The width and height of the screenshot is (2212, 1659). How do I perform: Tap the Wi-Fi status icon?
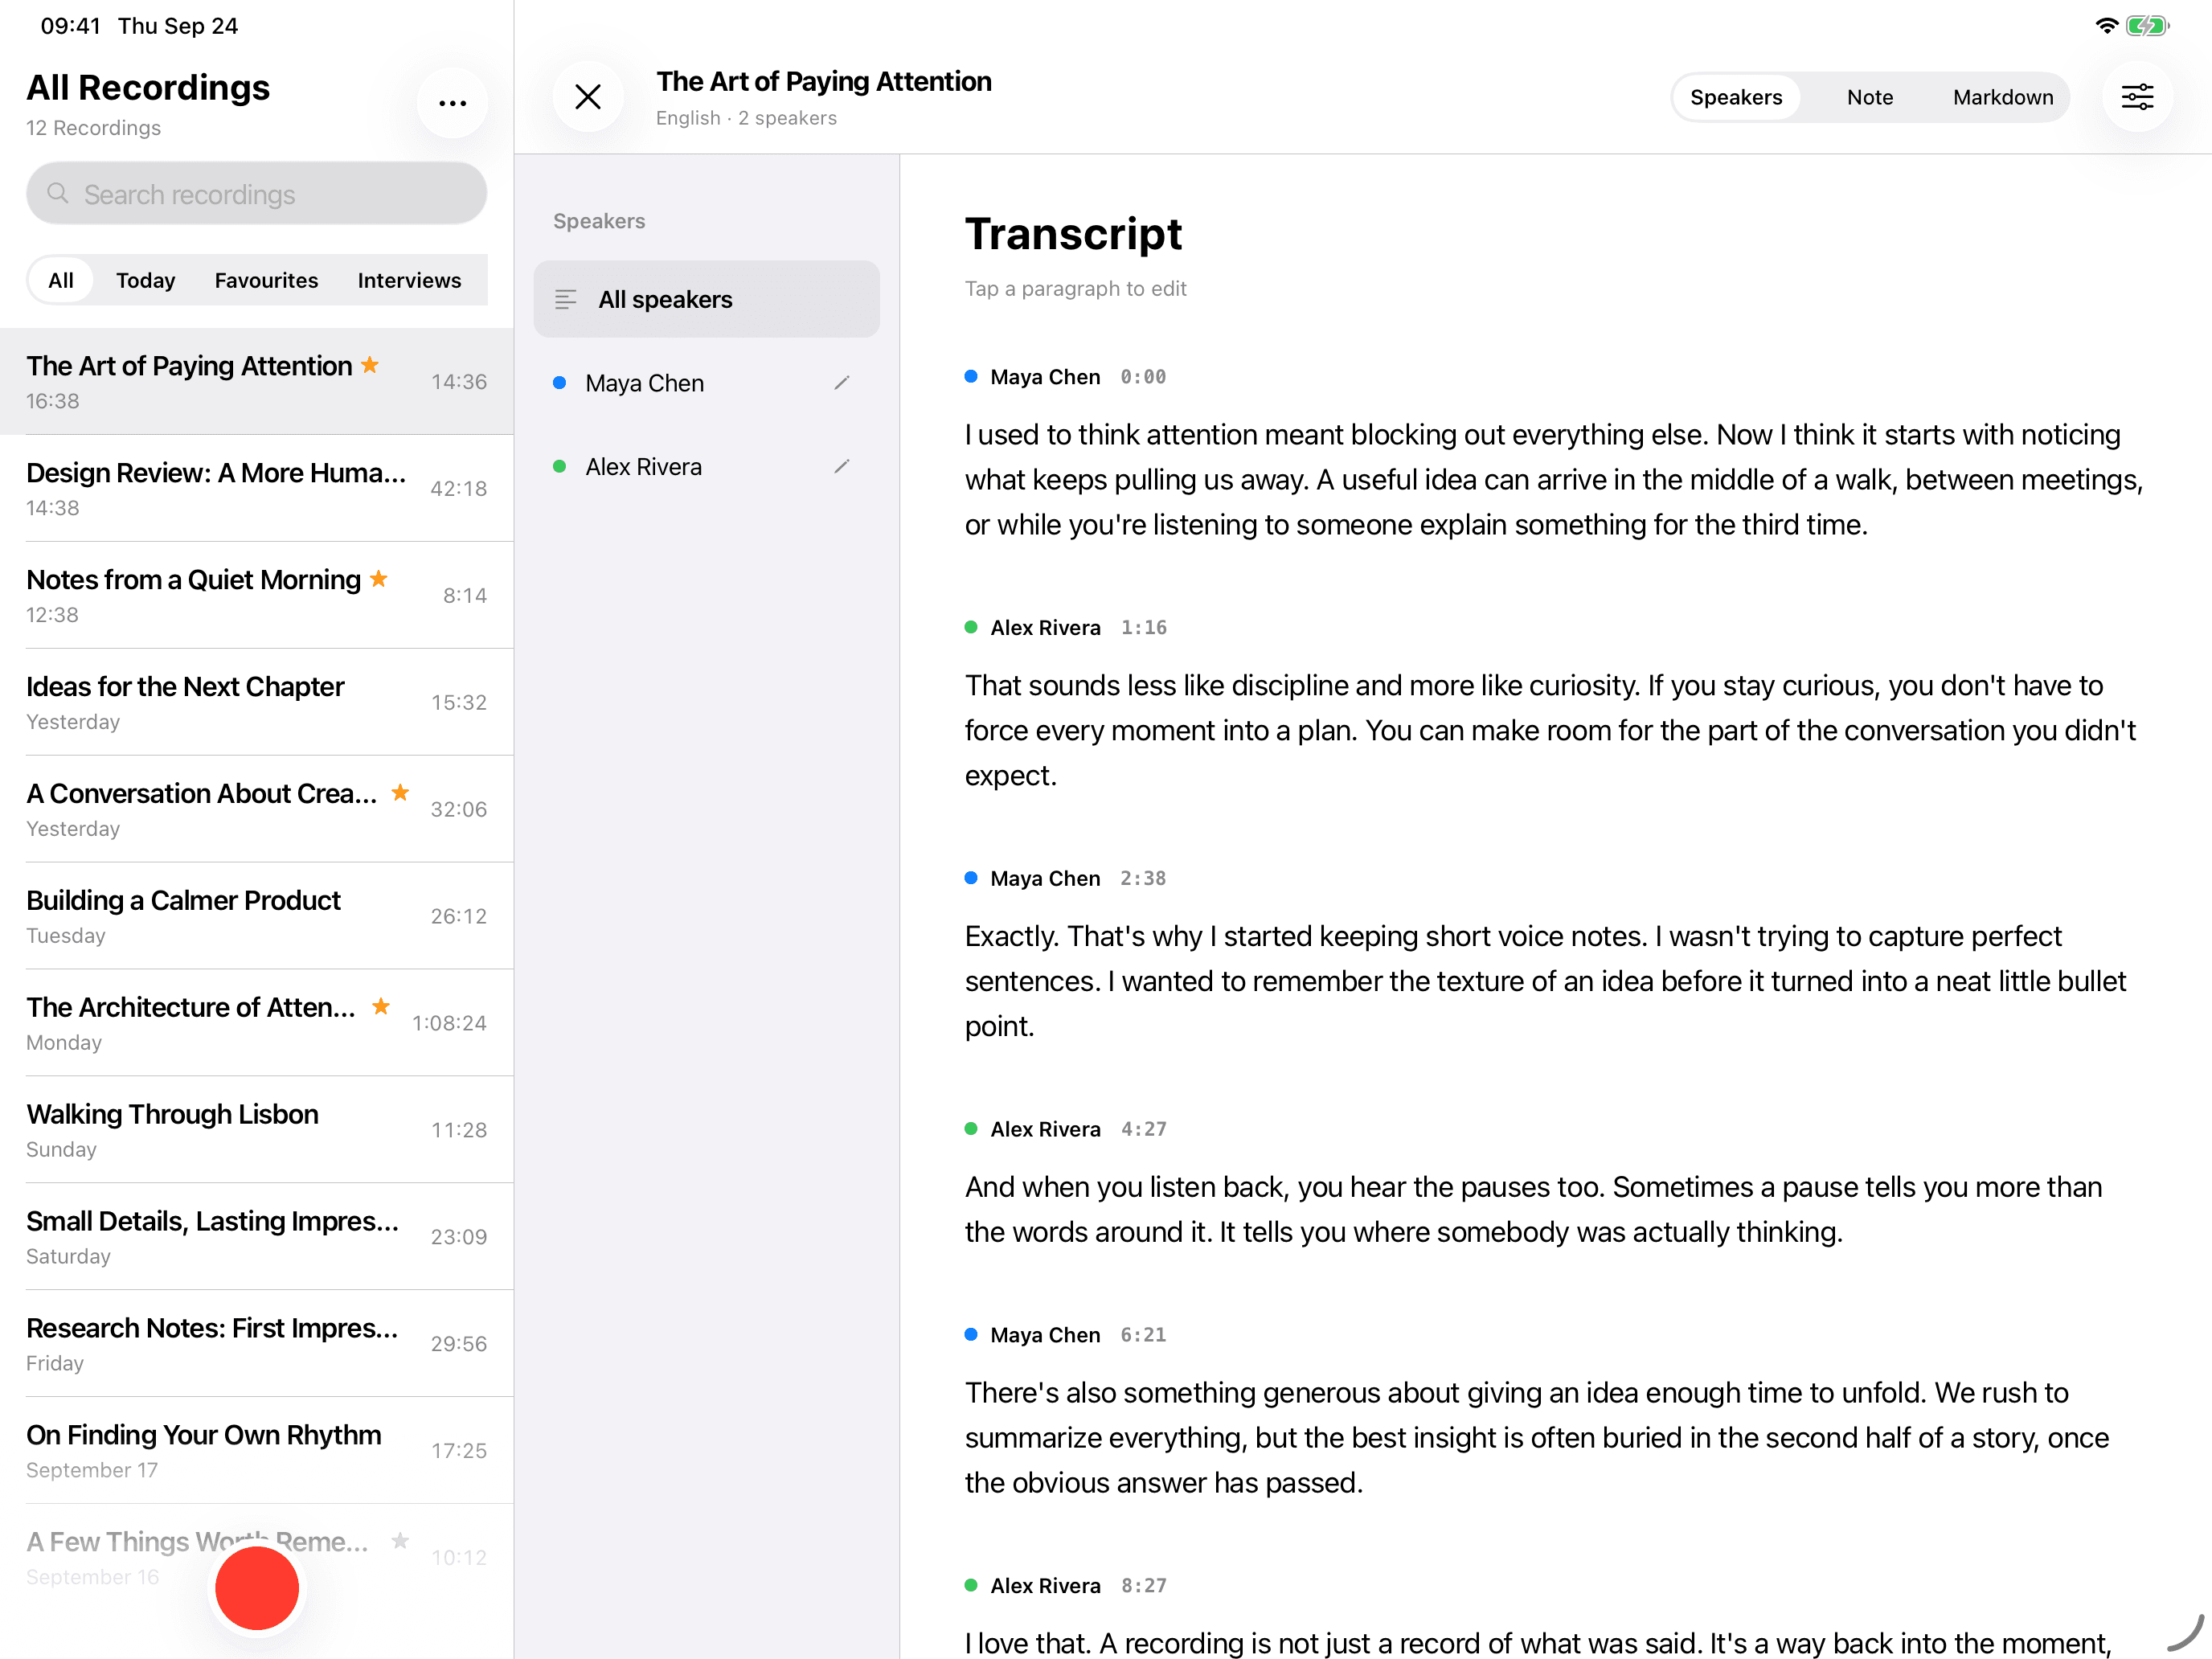2106,26
